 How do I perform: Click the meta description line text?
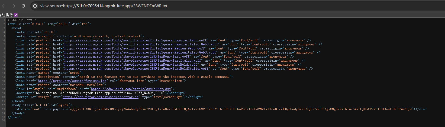(x=124, y=77)
